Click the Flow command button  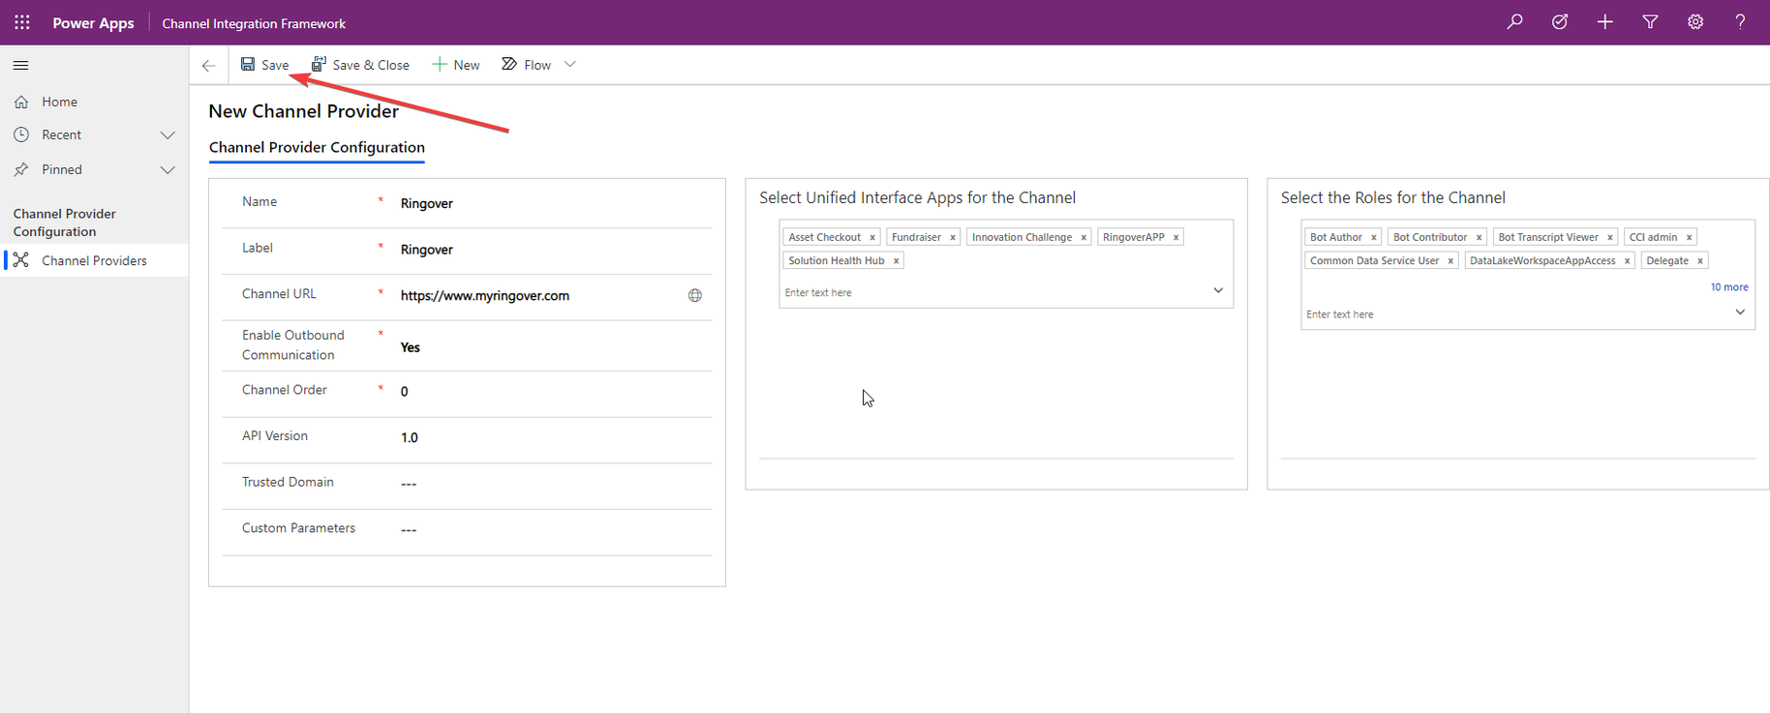click(526, 65)
